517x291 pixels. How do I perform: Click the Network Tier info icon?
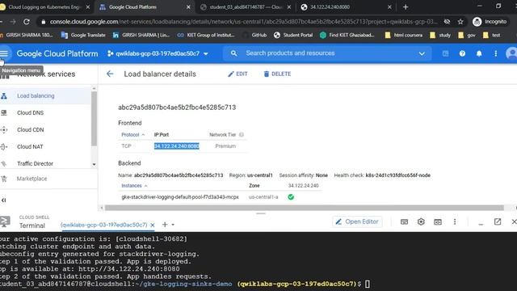[x=242, y=135]
